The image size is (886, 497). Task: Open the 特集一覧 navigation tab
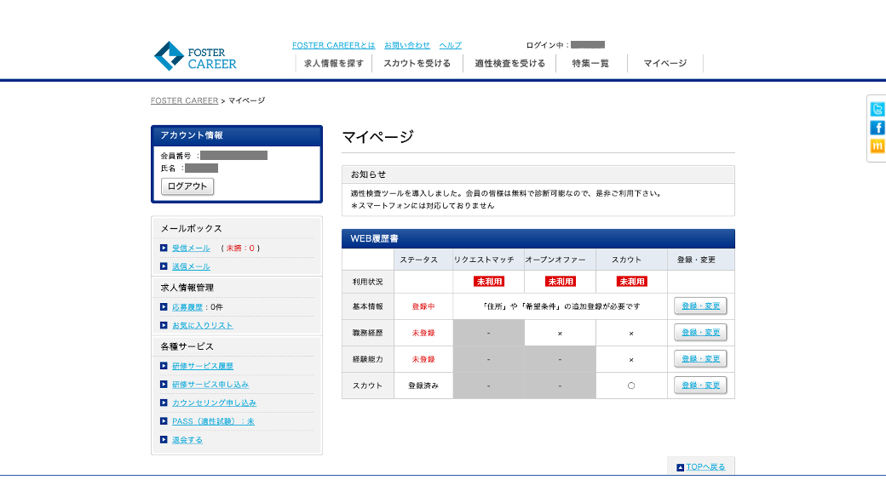[590, 64]
